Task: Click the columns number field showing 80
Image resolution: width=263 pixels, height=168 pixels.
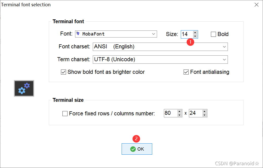Action: click(x=170, y=113)
